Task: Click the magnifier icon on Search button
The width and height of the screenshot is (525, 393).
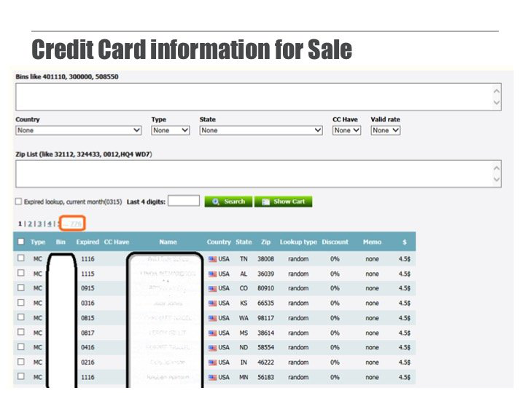Action: [x=216, y=202]
